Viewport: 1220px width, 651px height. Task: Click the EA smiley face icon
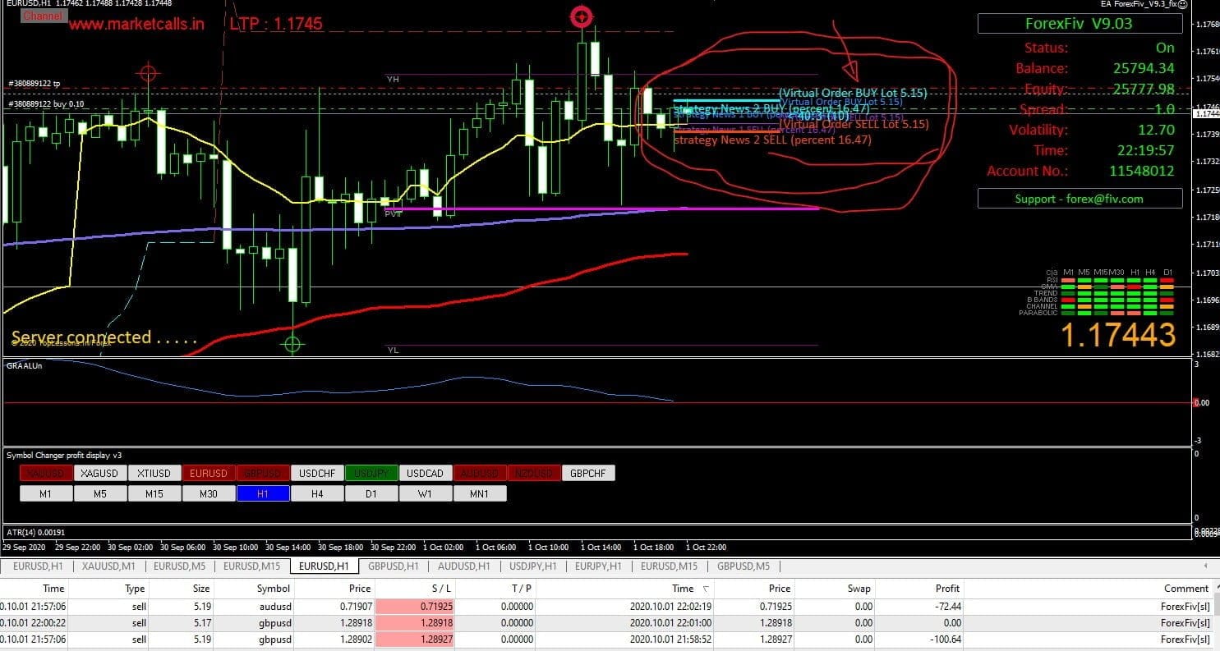(1183, 5)
